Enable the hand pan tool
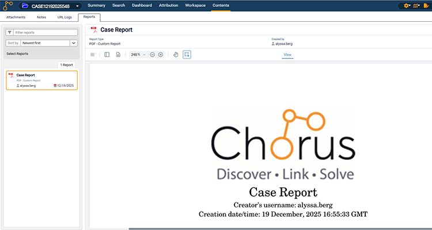This screenshot has width=432, height=230. pos(176,55)
